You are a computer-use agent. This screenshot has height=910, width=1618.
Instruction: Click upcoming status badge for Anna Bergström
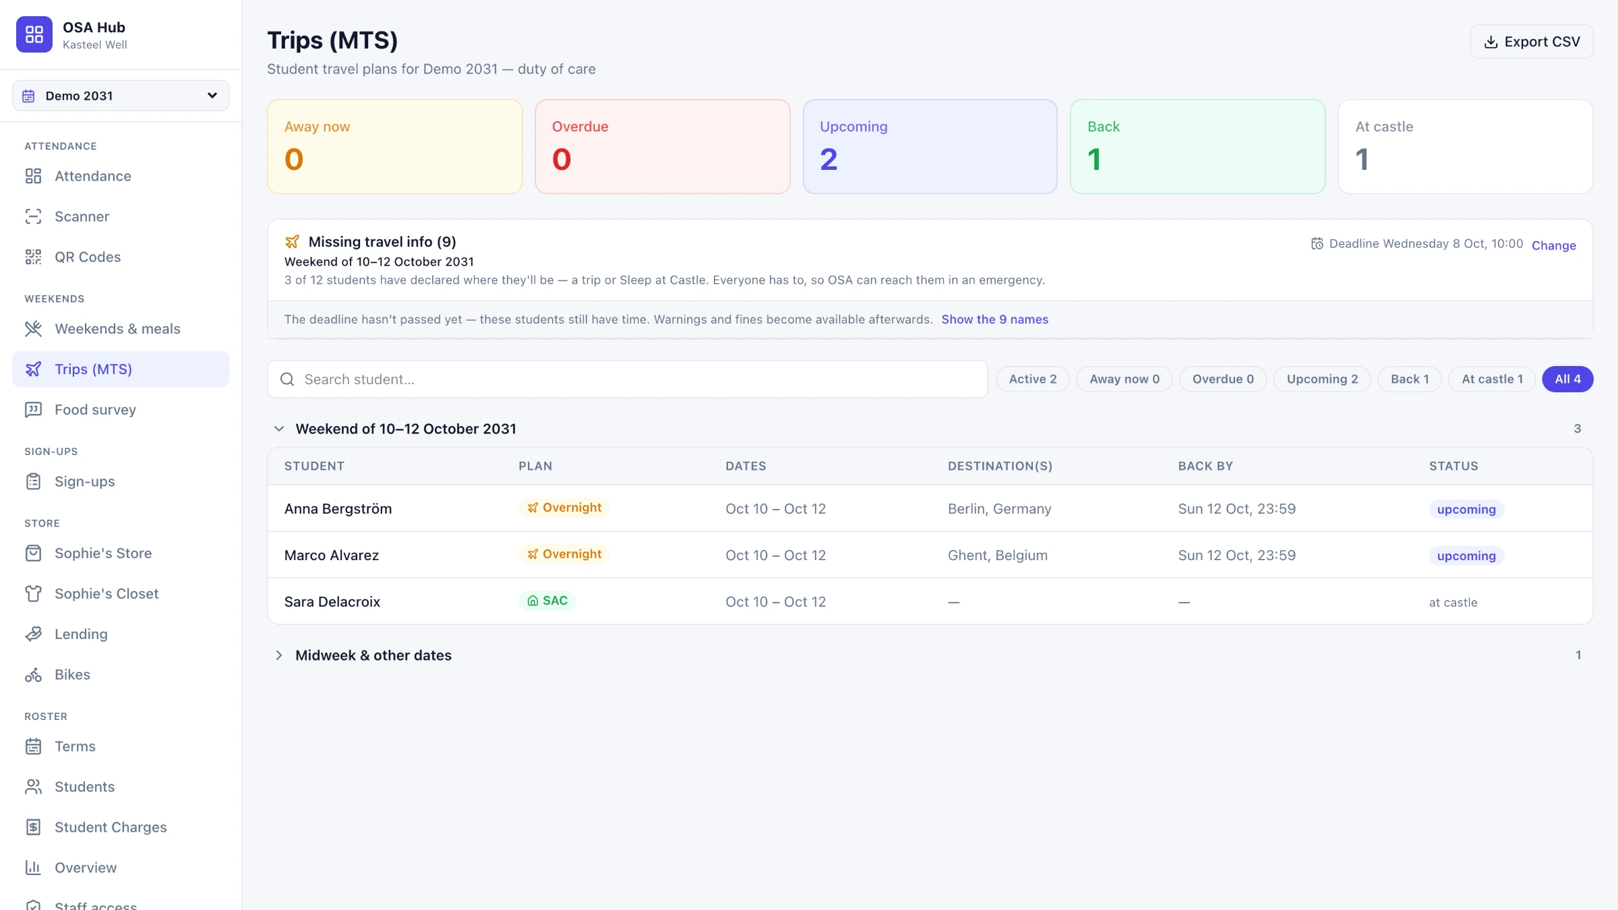pyautogui.click(x=1466, y=509)
